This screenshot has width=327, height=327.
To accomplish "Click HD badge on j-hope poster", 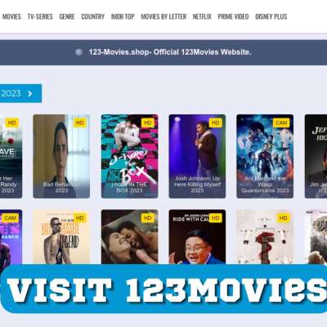I will coord(148,123).
